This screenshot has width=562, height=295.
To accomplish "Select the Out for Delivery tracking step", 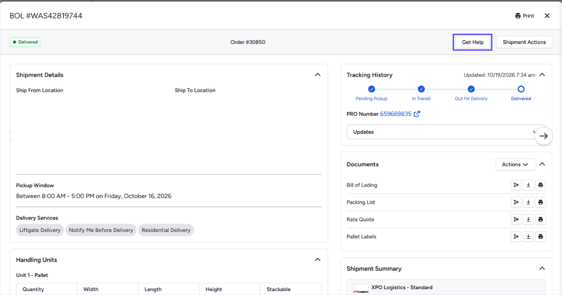I will [471, 94].
